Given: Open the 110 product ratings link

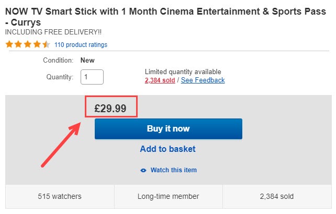Looking at the screenshot, I should (81, 45).
